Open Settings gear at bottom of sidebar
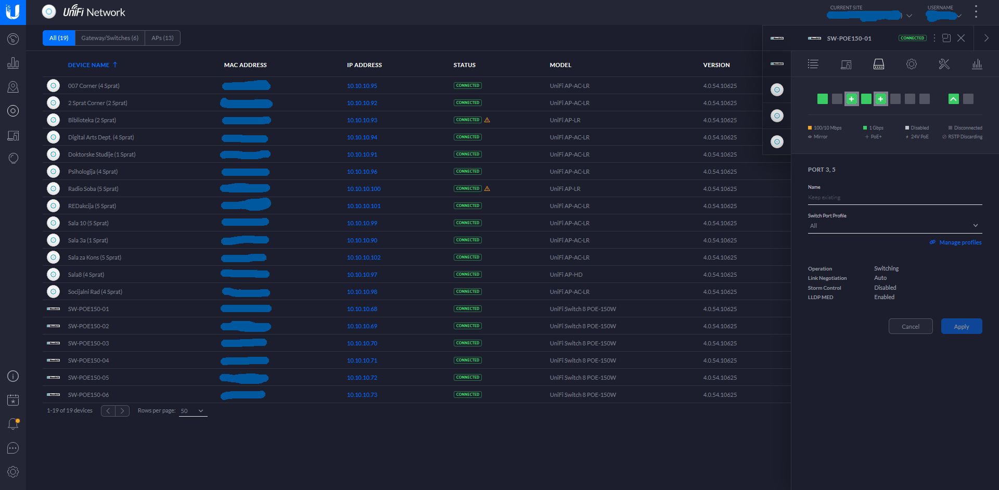The width and height of the screenshot is (999, 490). [13, 472]
